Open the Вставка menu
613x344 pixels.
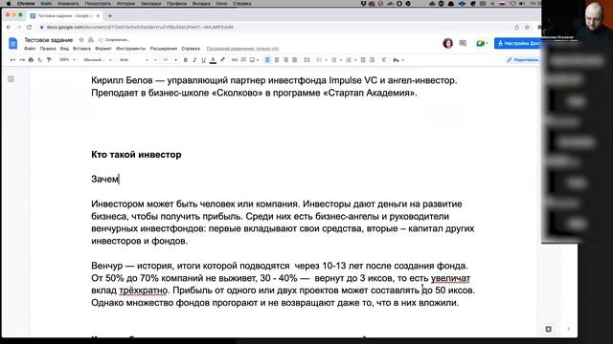click(x=81, y=49)
